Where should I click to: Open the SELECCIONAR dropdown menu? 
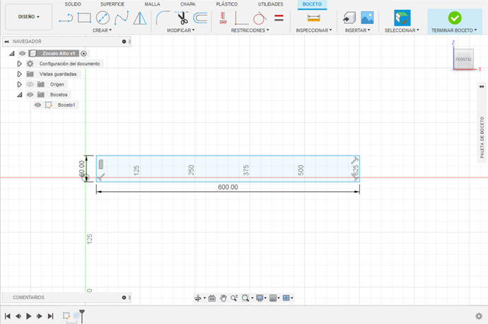coord(402,30)
